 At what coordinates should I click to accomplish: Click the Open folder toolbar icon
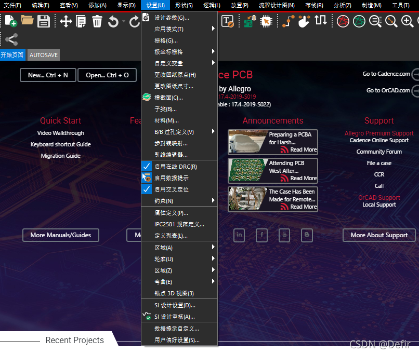(x=27, y=20)
